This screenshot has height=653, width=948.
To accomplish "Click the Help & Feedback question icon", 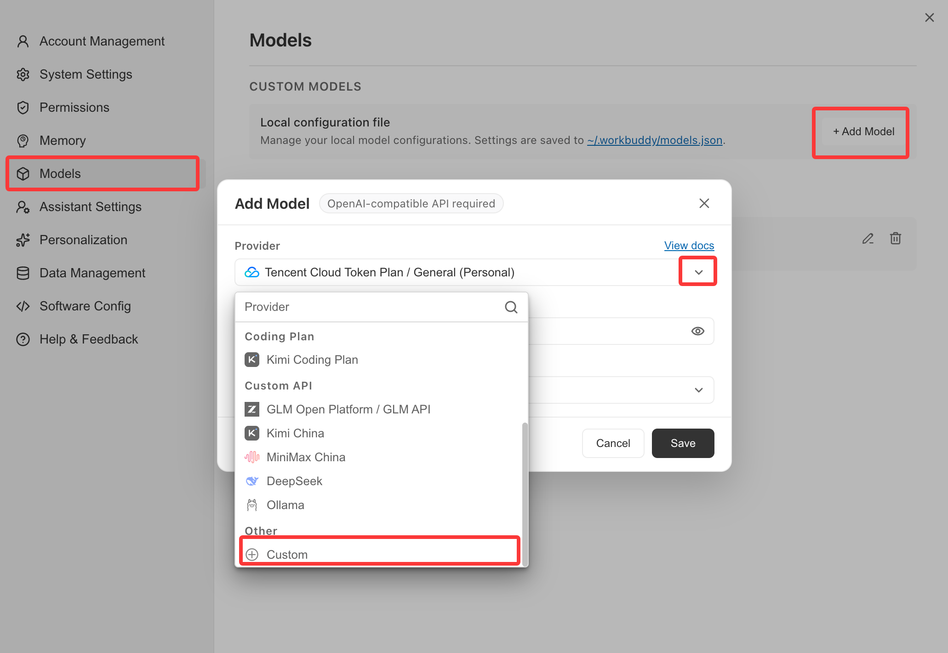I will (23, 339).
